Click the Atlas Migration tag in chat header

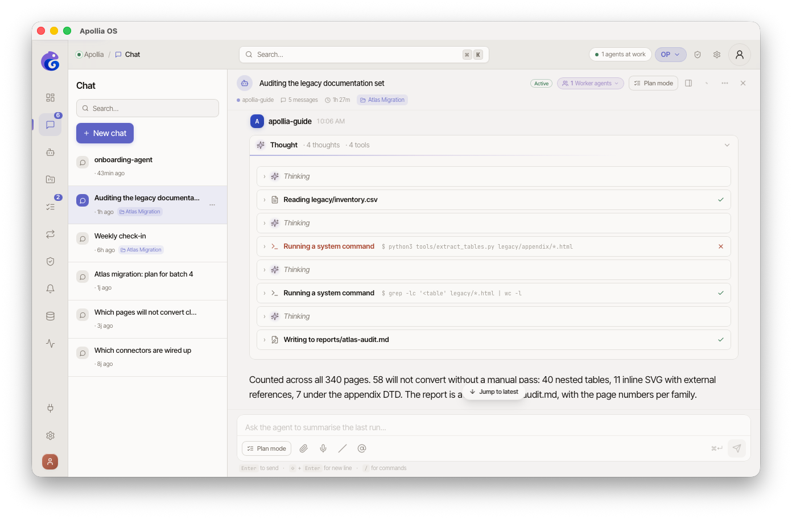(x=382, y=100)
